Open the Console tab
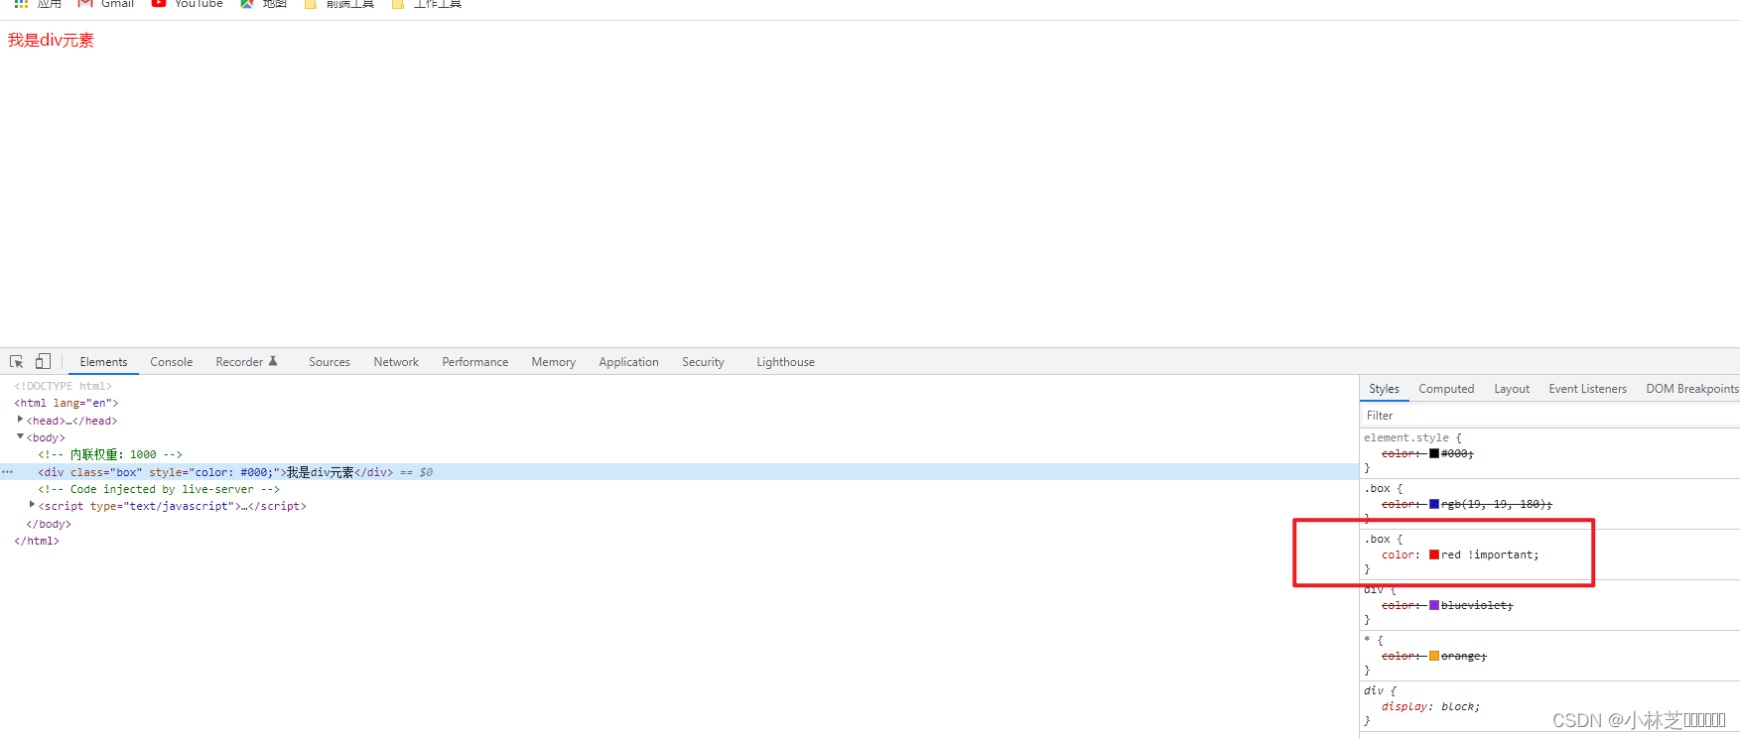 pos(172,362)
